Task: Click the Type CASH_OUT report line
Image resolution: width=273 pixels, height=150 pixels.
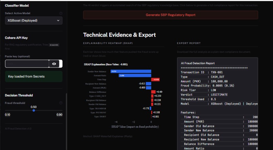Action: tap(203, 77)
